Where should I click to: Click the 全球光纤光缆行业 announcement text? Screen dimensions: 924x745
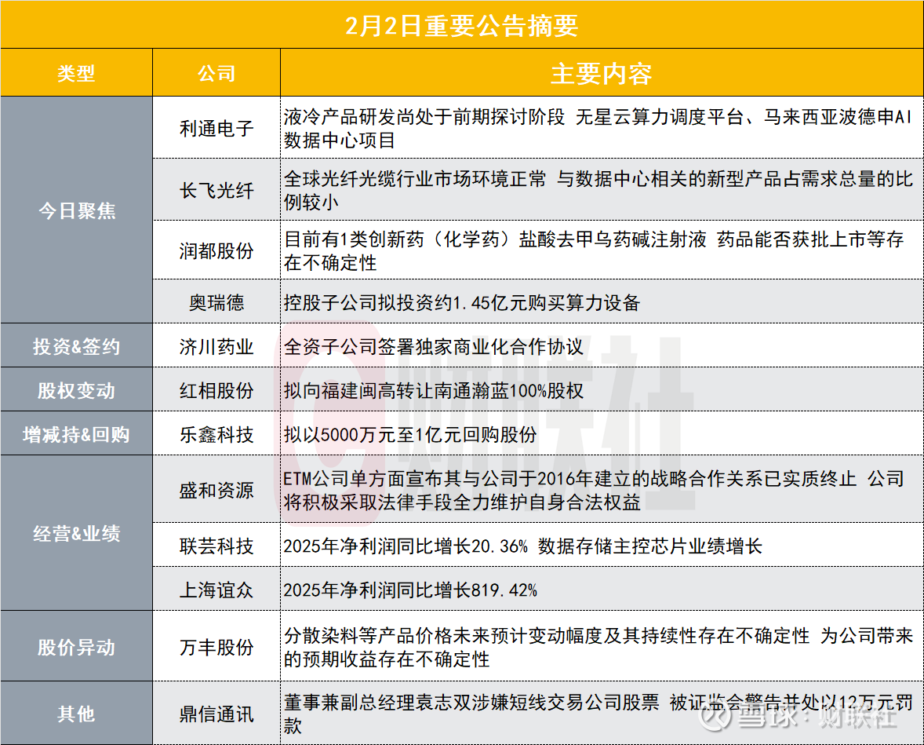[598, 190]
